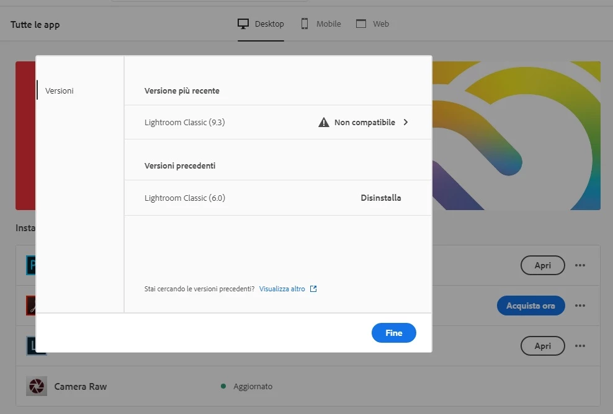Select Versioni in dialog sidebar

pos(60,90)
